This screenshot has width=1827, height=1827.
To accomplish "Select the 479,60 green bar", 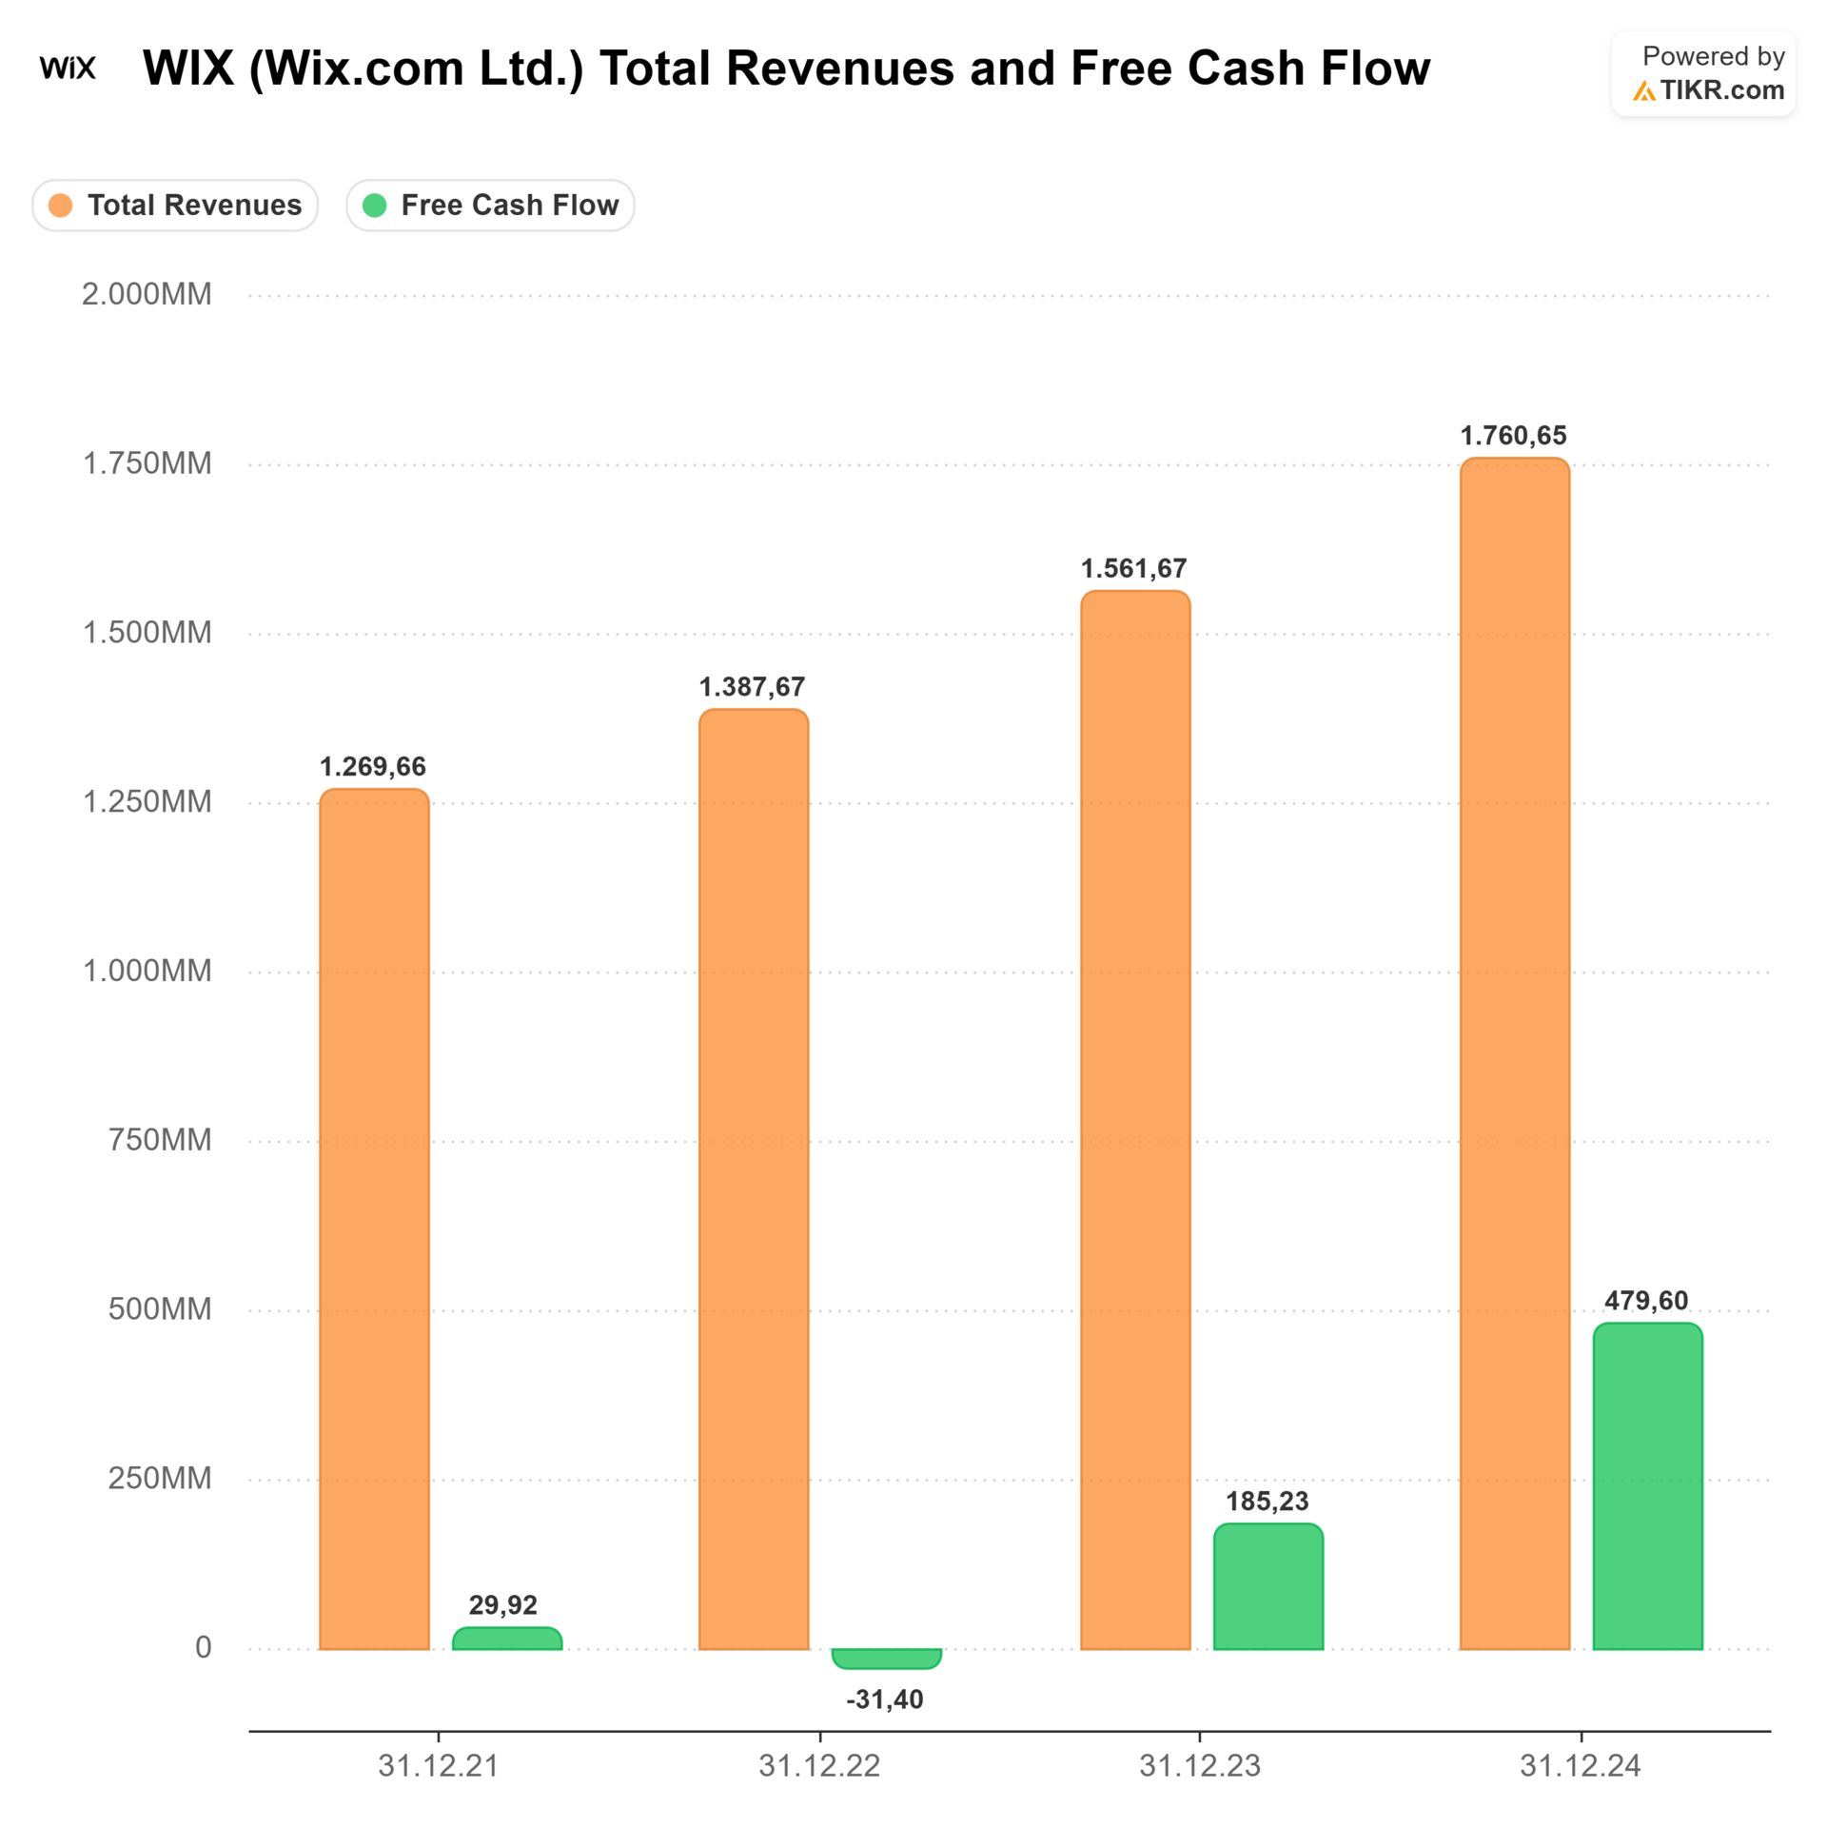I will click(x=1647, y=1484).
